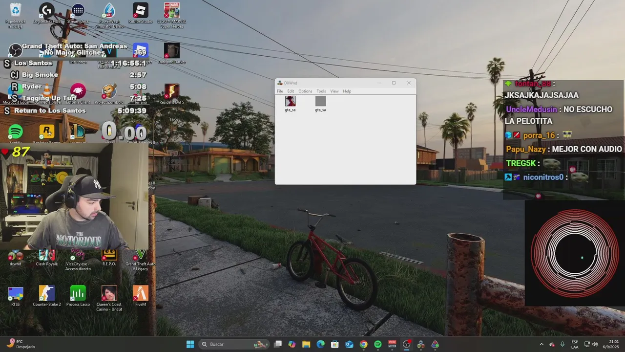Viewport: 625px width, 352px height.
Task: Open the Help menu in DXWnd
Action: tap(347, 91)
